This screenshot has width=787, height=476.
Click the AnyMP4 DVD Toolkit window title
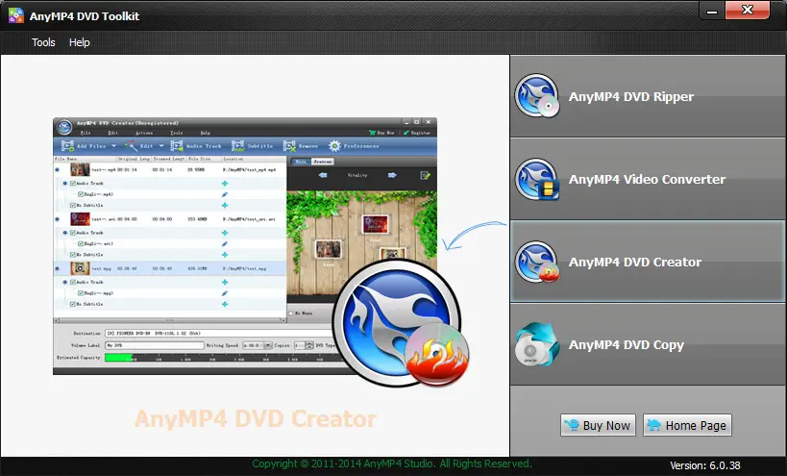click(85, 16)
